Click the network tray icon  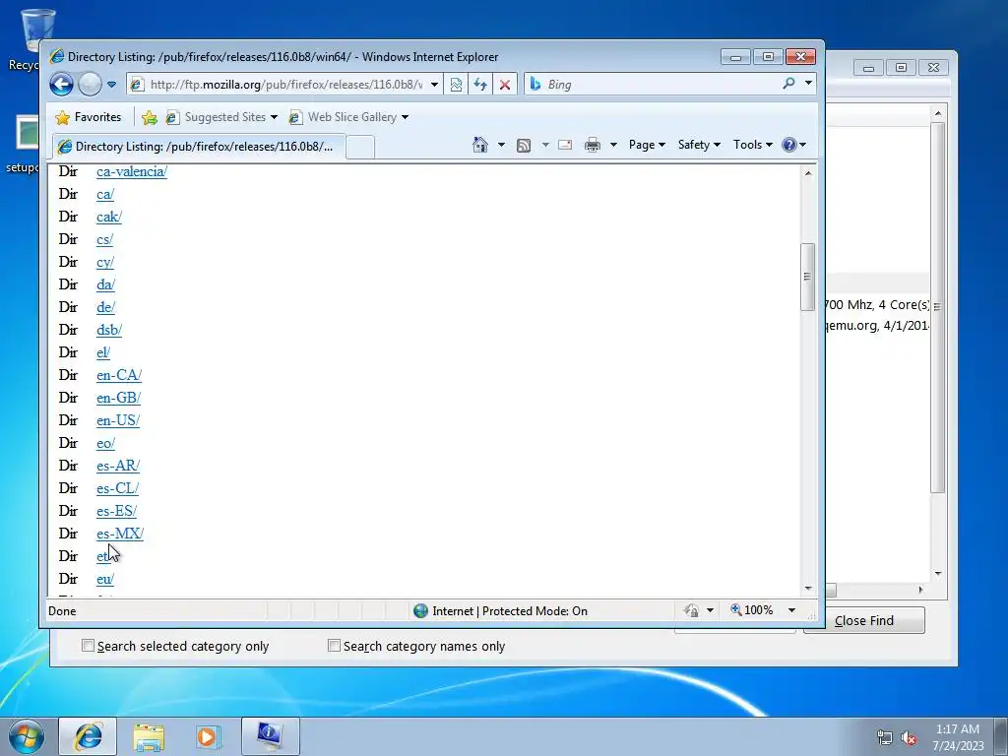click(x=885, y=738)
